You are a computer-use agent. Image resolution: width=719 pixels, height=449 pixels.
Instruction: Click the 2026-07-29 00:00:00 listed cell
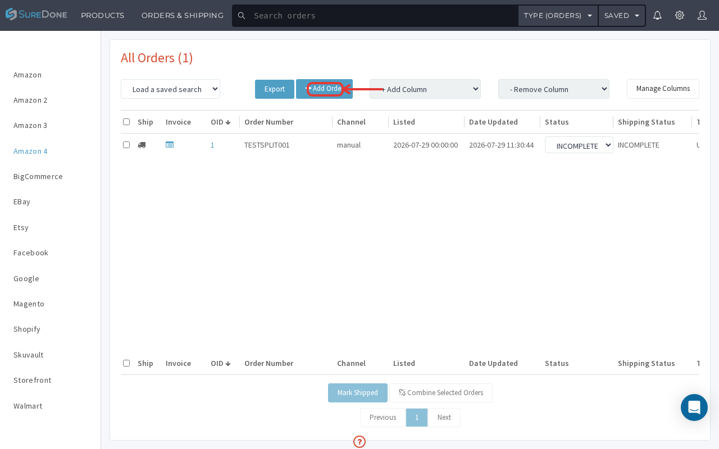tap(425, 145)
